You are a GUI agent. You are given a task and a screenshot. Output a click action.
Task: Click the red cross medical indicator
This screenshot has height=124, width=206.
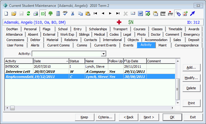[x=119, y=22]
